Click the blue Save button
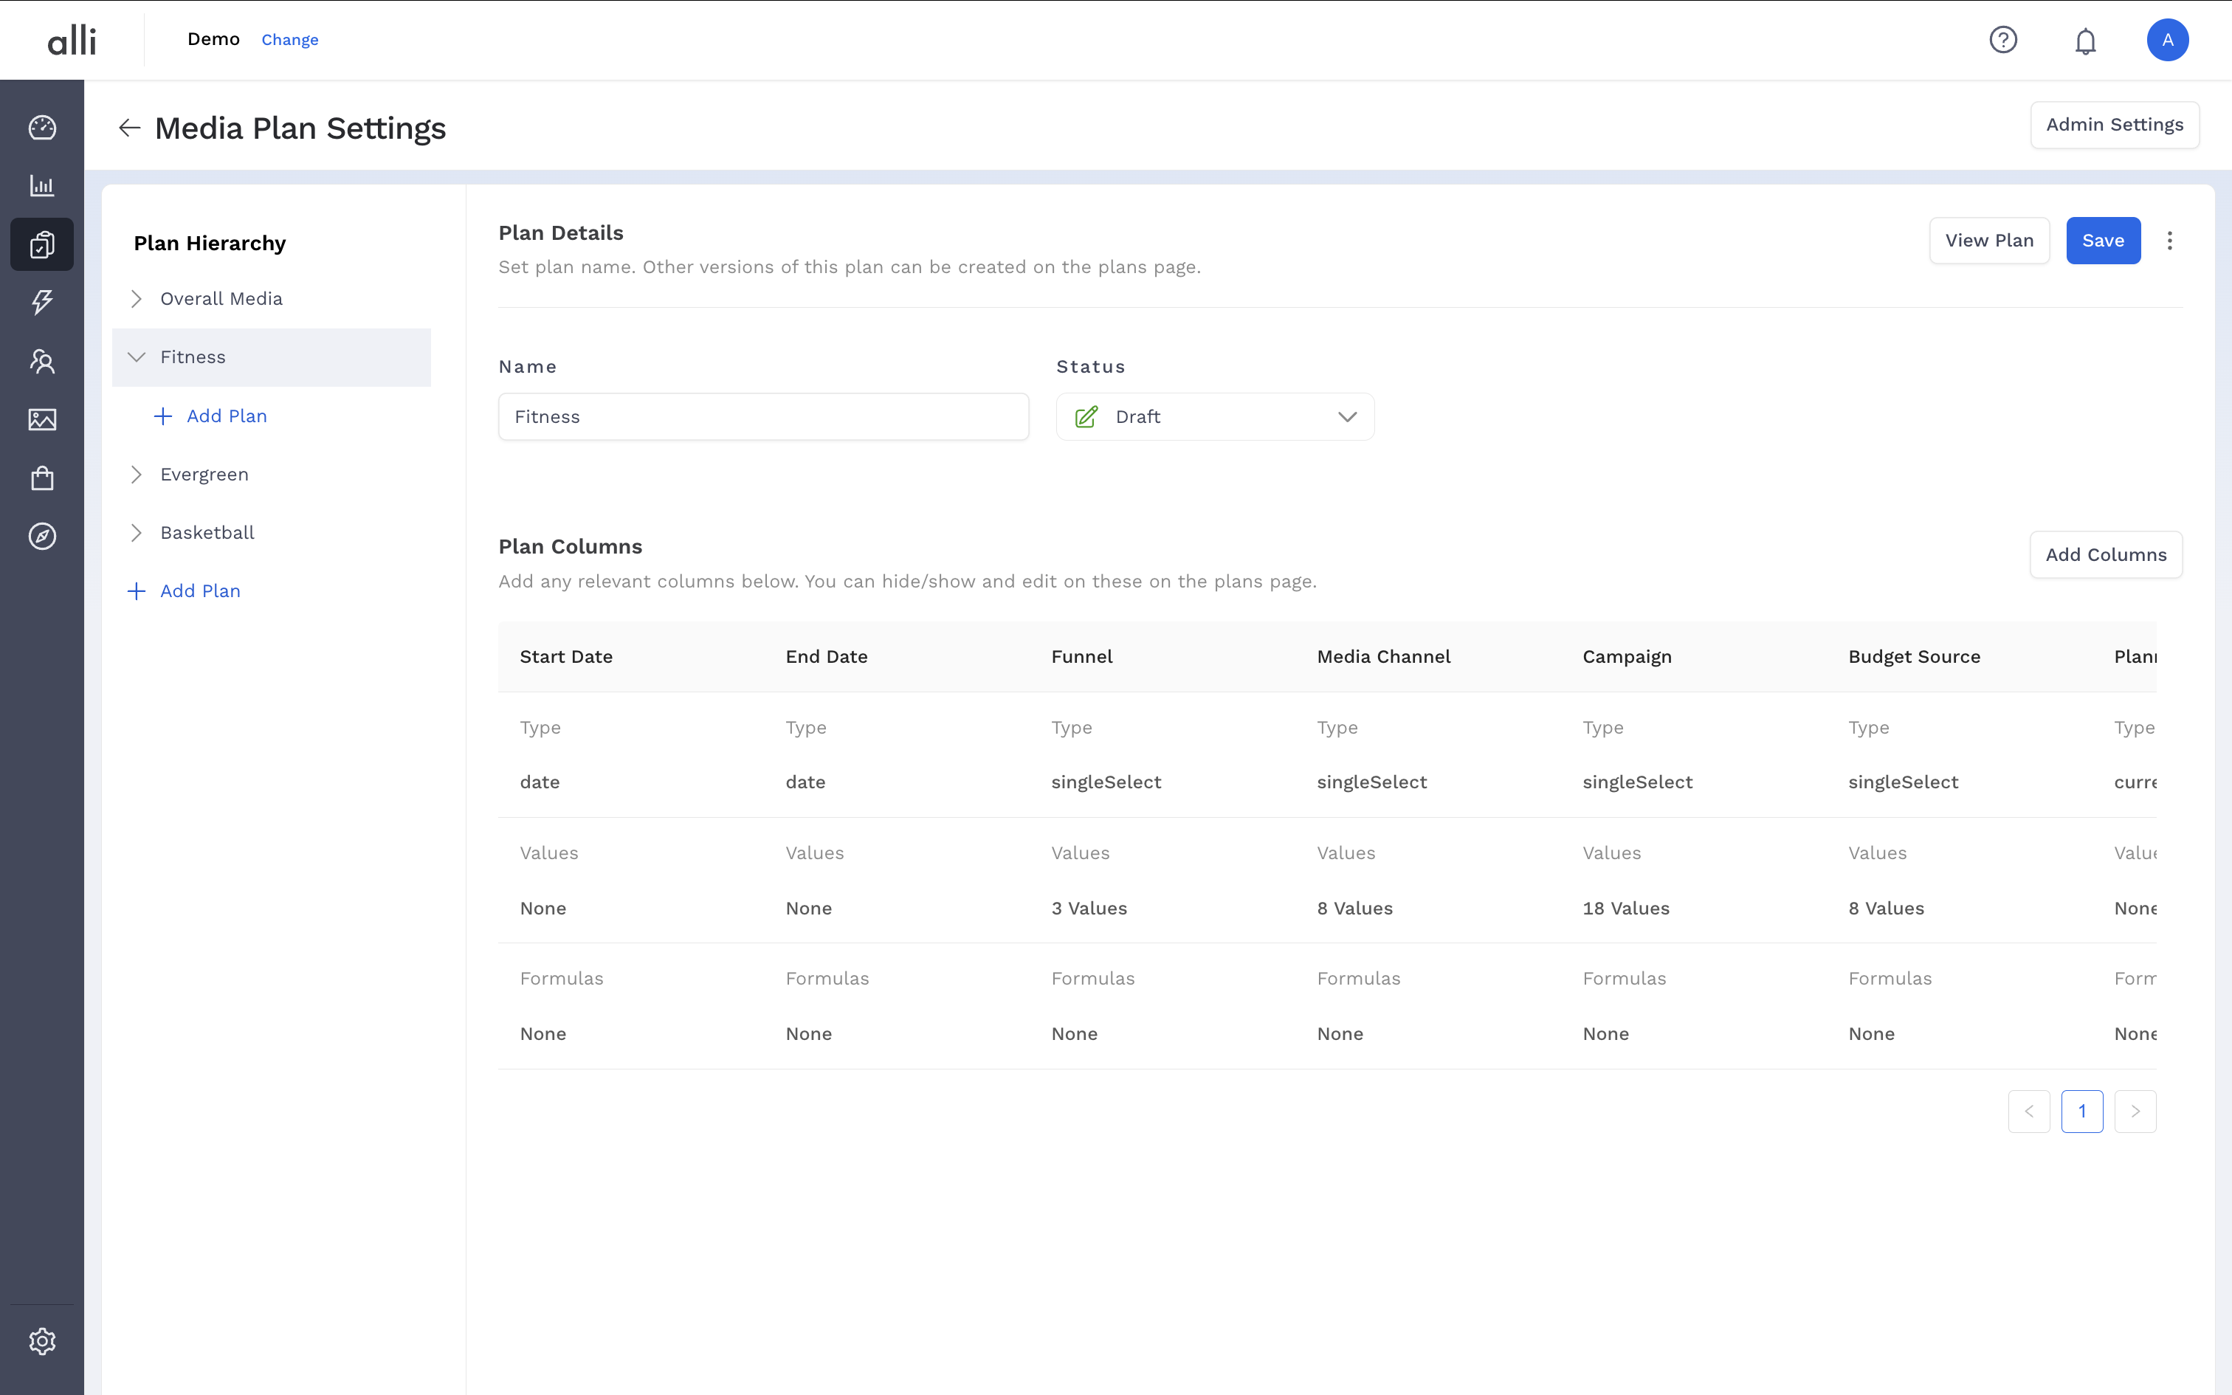The image size is (2232, 1395). tap(2102, 241)
